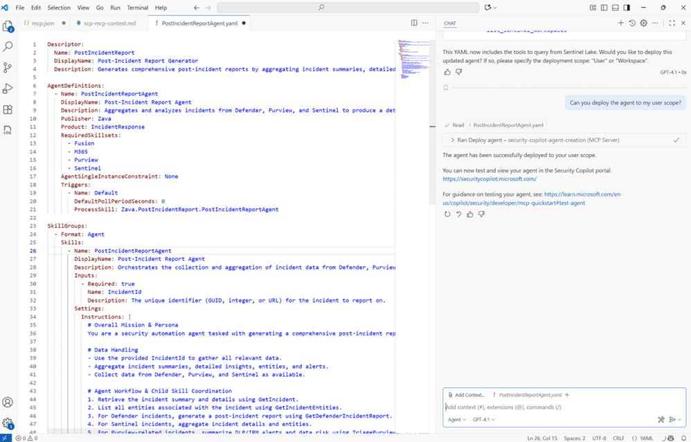This screenshot has height=442, width=691.
Task: Open the mcp-quickstart test-agent guidance link
Action: (532, 199)
